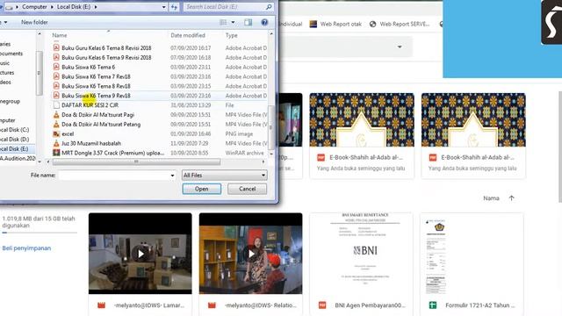562x316 pixels.
Task: Open second E-Book-Shahih al-Adab thumbnail
Action: 473,120
